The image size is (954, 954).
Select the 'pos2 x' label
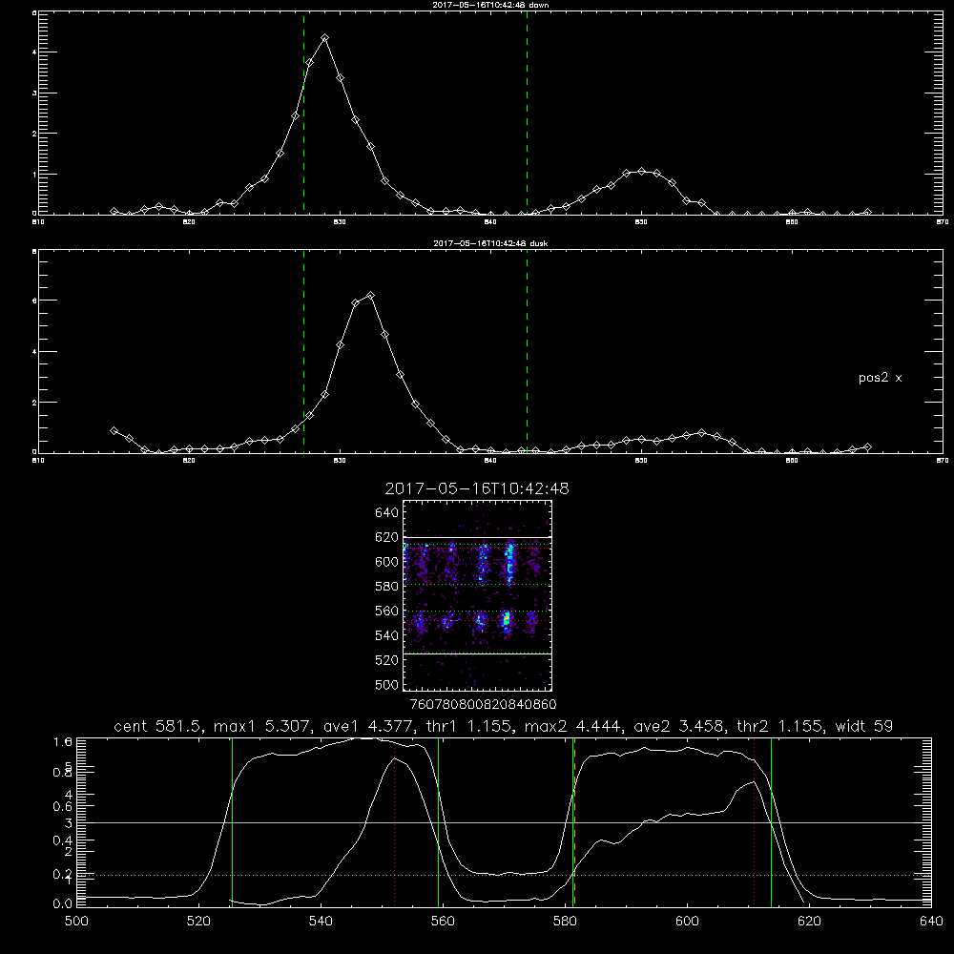[x=880, y=378]
